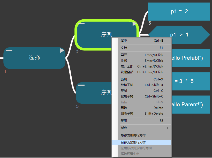212x158 pixels.
Task: Open the 断点 submenu
Action: [x=142, y=128]
